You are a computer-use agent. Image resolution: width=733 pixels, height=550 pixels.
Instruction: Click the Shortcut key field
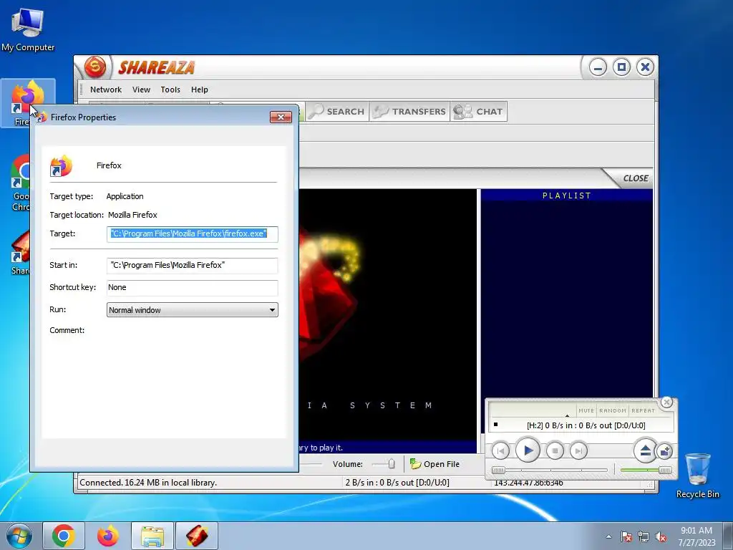(192, 288)
